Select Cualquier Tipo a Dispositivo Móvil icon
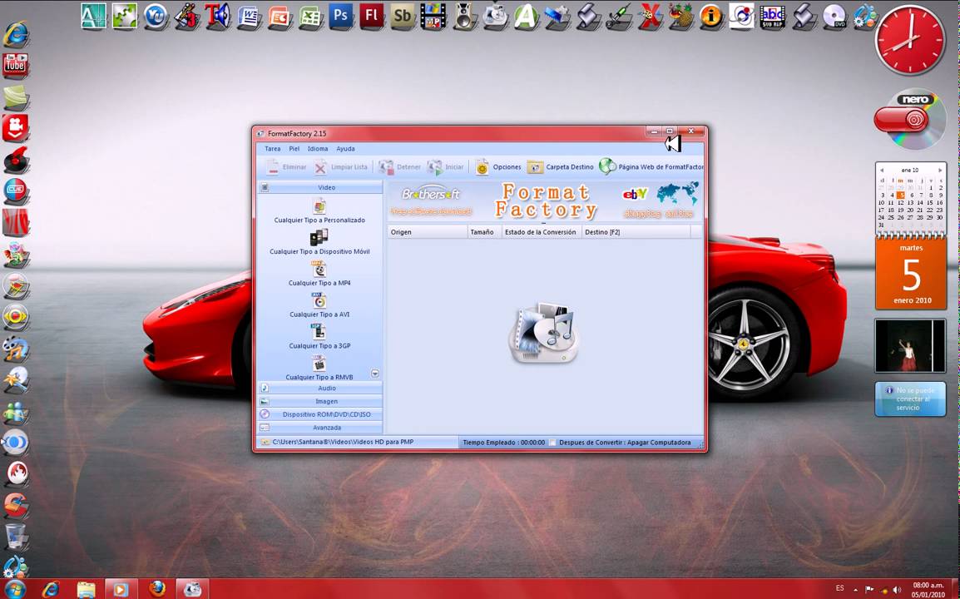 coord(319,237)
